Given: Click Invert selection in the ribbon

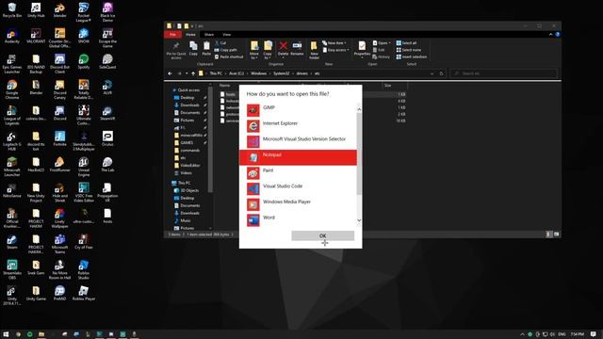Looking at the screenshot, I should pos(412,56).
